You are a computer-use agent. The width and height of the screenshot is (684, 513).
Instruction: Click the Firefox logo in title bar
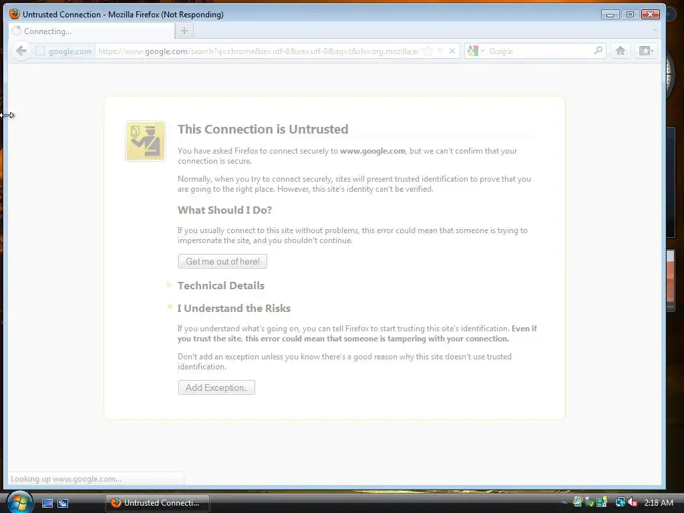pos(15,14)
